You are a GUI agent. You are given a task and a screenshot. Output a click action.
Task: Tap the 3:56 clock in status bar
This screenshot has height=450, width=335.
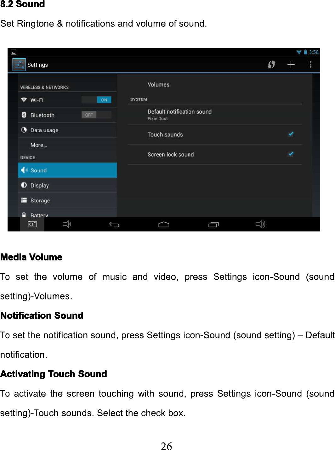314,52
